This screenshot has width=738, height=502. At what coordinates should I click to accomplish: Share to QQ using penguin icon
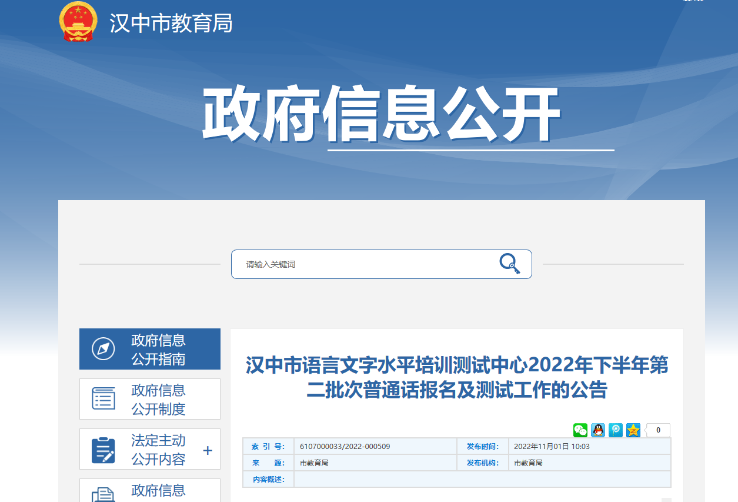598,430
